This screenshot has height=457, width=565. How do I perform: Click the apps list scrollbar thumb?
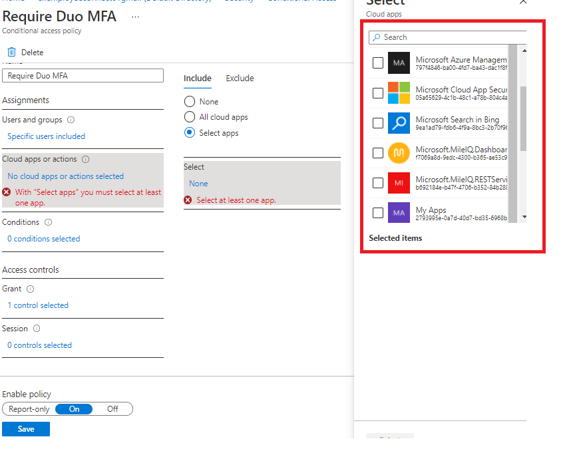pos(524,119)
